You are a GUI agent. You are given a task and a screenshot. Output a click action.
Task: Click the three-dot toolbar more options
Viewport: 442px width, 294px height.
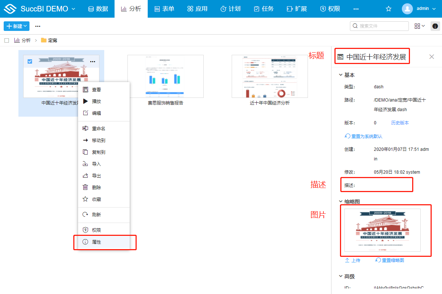tap(38, 26)
